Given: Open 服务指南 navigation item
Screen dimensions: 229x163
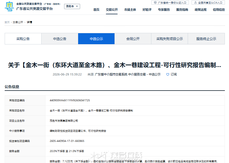Looking at the screenshot, I should (182, 10).
